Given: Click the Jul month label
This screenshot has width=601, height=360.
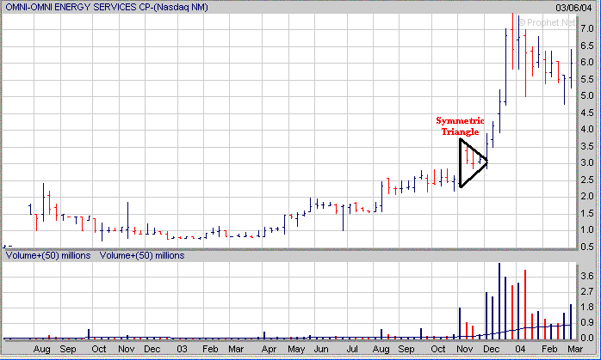Looking at the screenshot, I should [352, 350].
